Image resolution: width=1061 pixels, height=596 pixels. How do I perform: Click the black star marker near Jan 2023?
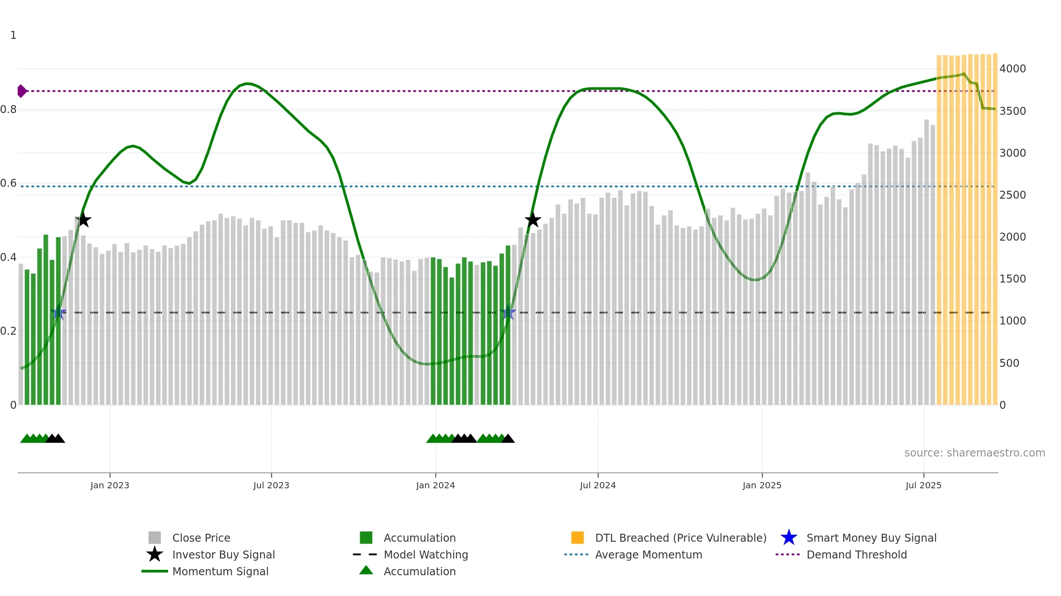(83, 219)
